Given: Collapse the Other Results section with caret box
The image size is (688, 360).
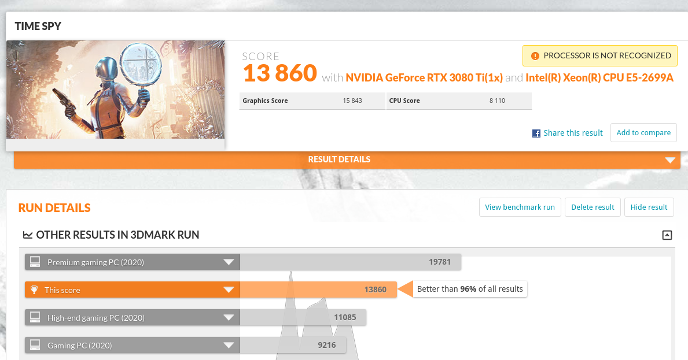Looking at the screenshot, I should [x=667, y=235].
